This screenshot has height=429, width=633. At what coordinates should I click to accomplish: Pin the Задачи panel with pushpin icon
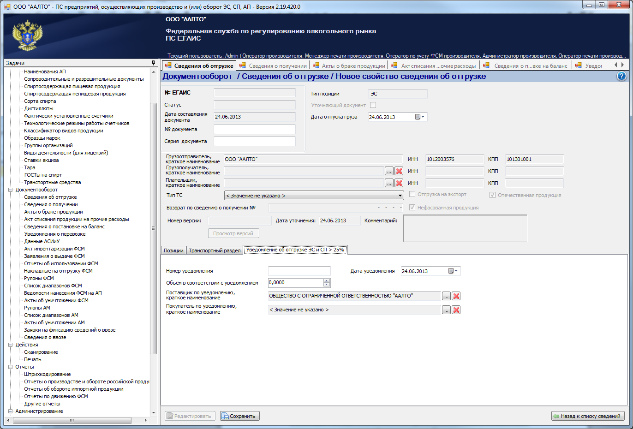coord(154,63)
